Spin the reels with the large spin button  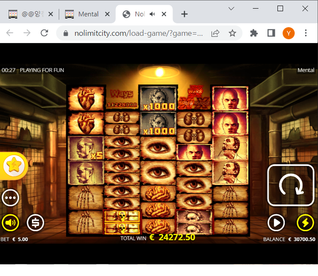click(x=291, y=185)
